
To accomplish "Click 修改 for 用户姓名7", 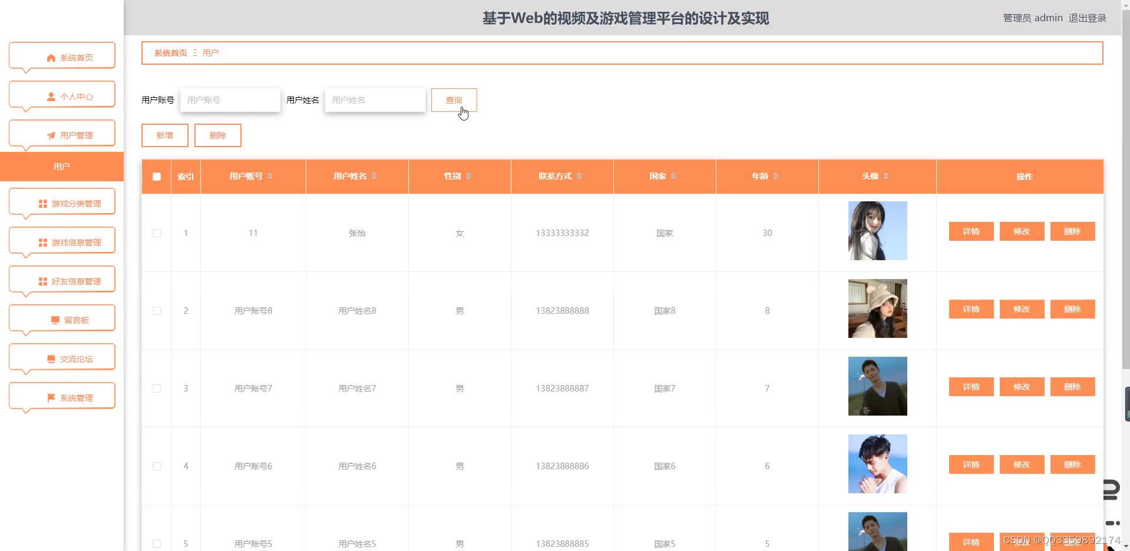I will (x=1022, y=387).
